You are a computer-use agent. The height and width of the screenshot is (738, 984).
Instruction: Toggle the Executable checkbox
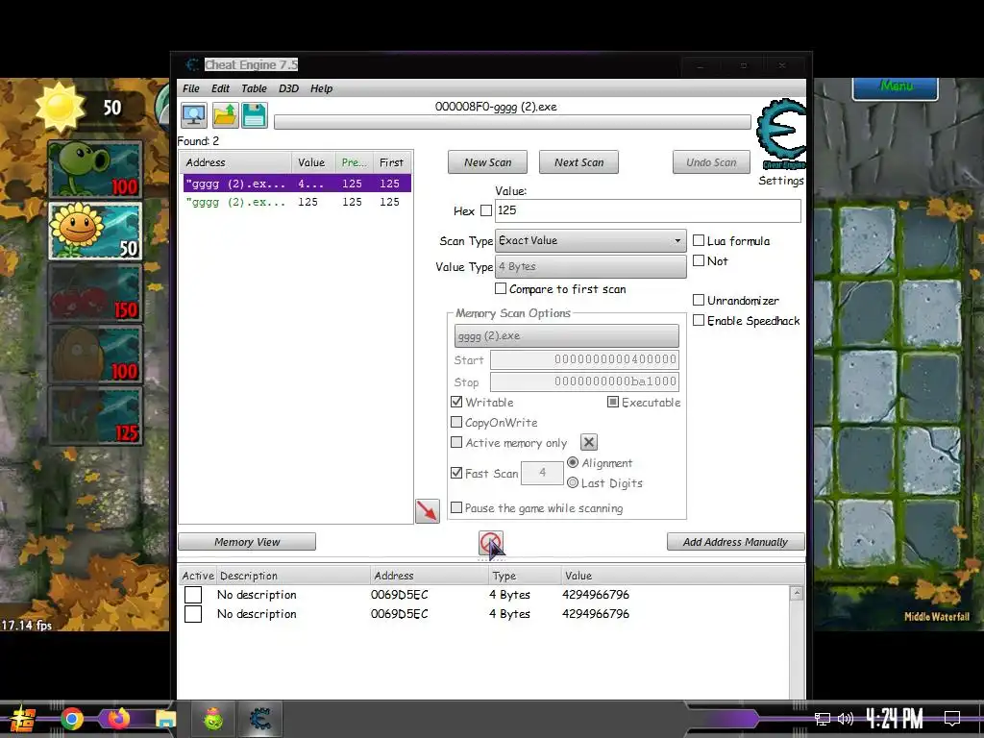tap(613, 402)
